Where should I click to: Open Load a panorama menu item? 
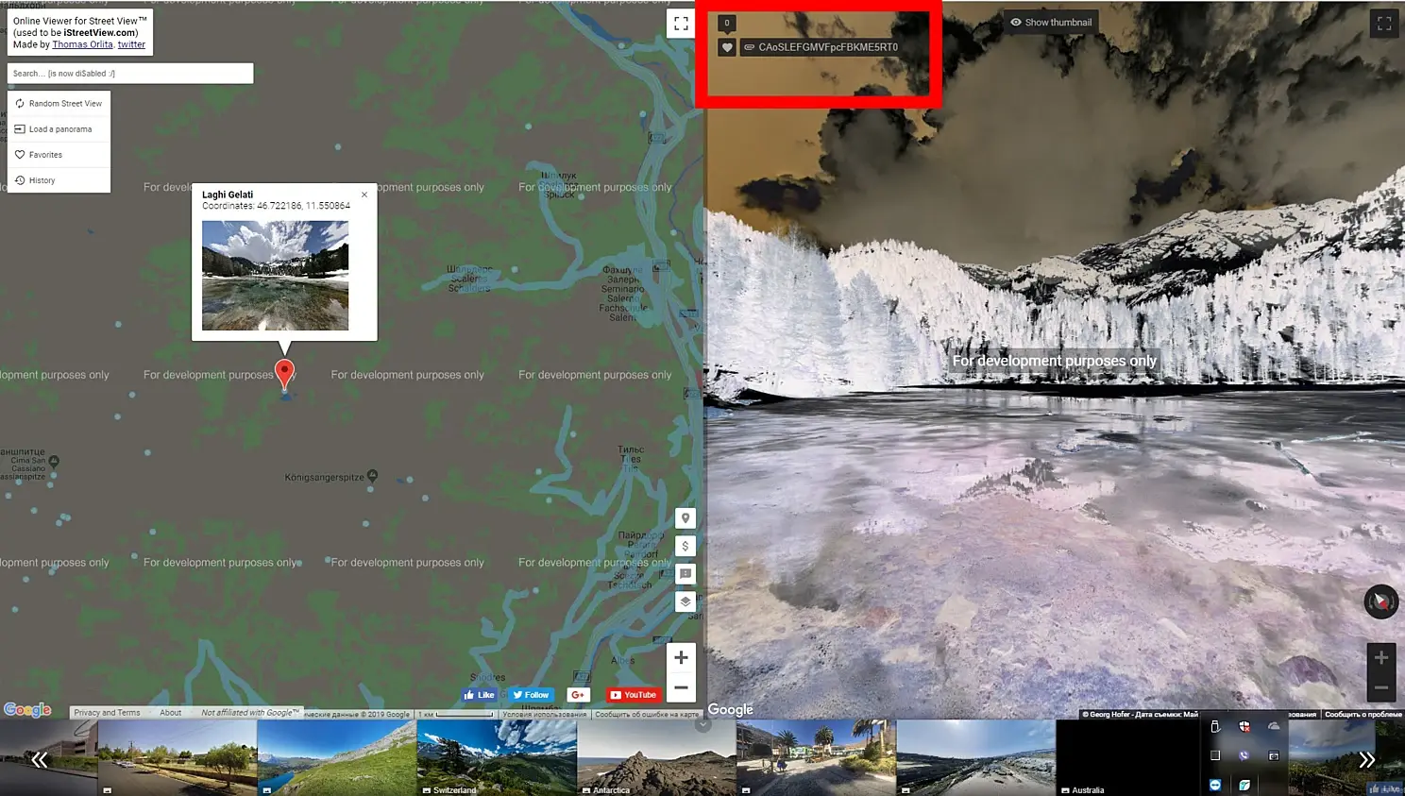click(59, 129)
